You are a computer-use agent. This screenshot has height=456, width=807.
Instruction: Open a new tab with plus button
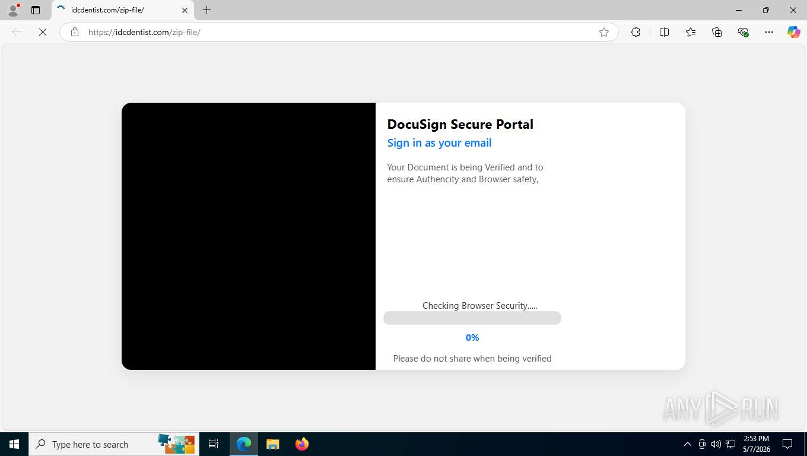tap(206, 10)
